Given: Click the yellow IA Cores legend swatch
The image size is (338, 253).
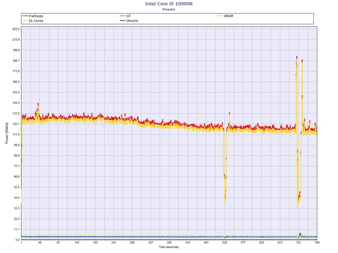Looking at the screenshot, I should pyautogui.click(x=25, y=21).
